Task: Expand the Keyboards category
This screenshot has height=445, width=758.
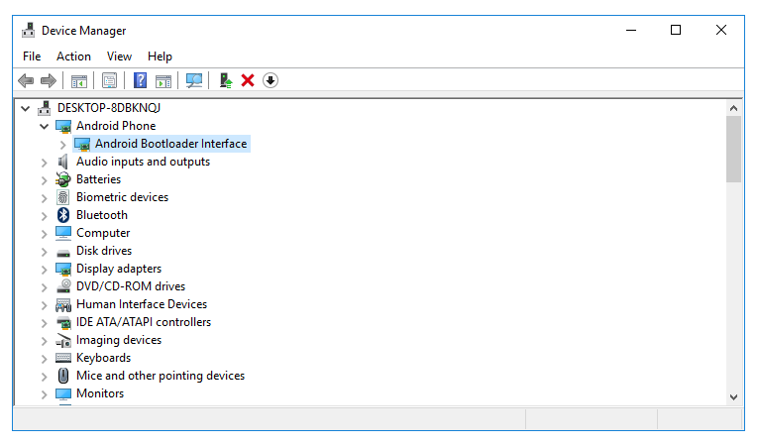Action: coord(44,359)
